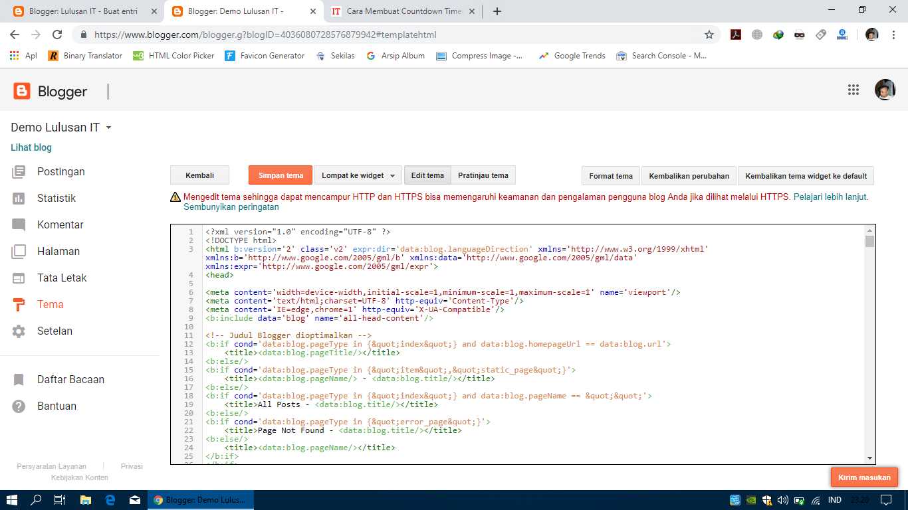
Task: Open Tata Letak in the sidebar
Action: coord(62,278)
